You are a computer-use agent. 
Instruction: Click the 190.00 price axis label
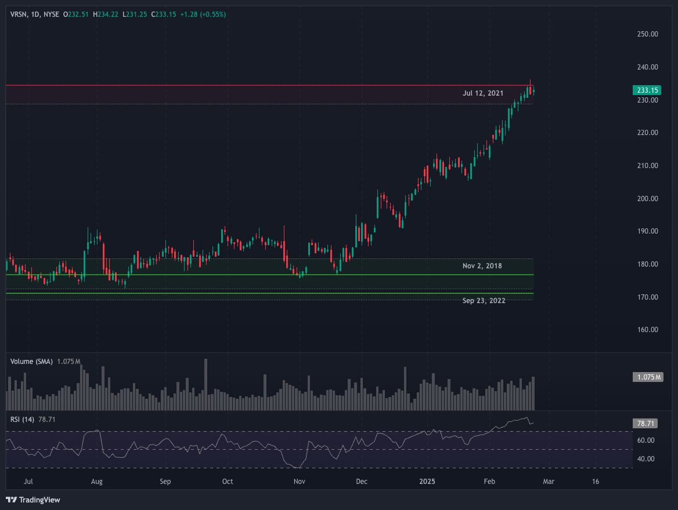(647, 231)
